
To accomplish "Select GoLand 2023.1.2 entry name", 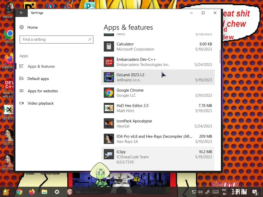I will pos(130,75).
